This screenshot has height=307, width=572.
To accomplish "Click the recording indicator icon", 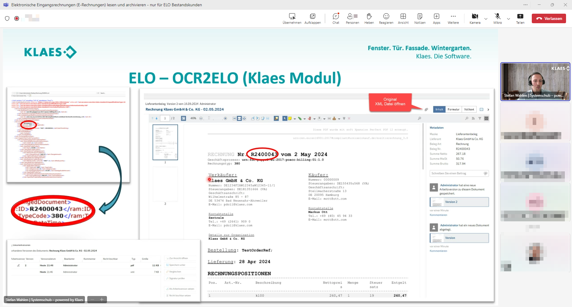I will tap(17, 18).
